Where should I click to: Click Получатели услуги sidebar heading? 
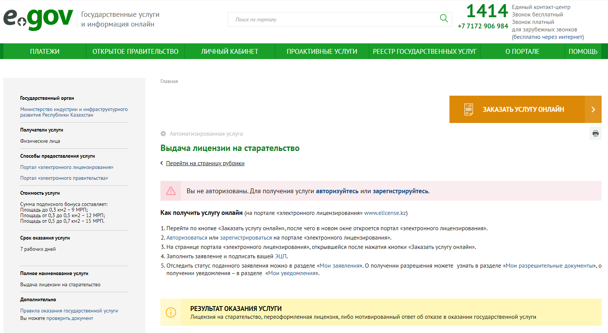point(42,130)
